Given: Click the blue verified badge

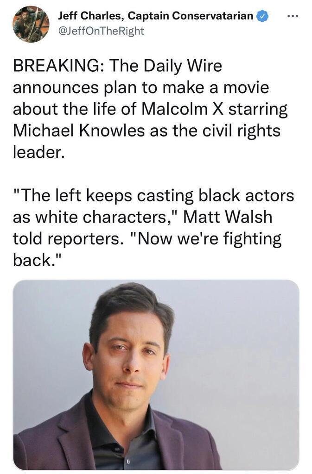Looking at the screenshot, I should pos(262,16).
